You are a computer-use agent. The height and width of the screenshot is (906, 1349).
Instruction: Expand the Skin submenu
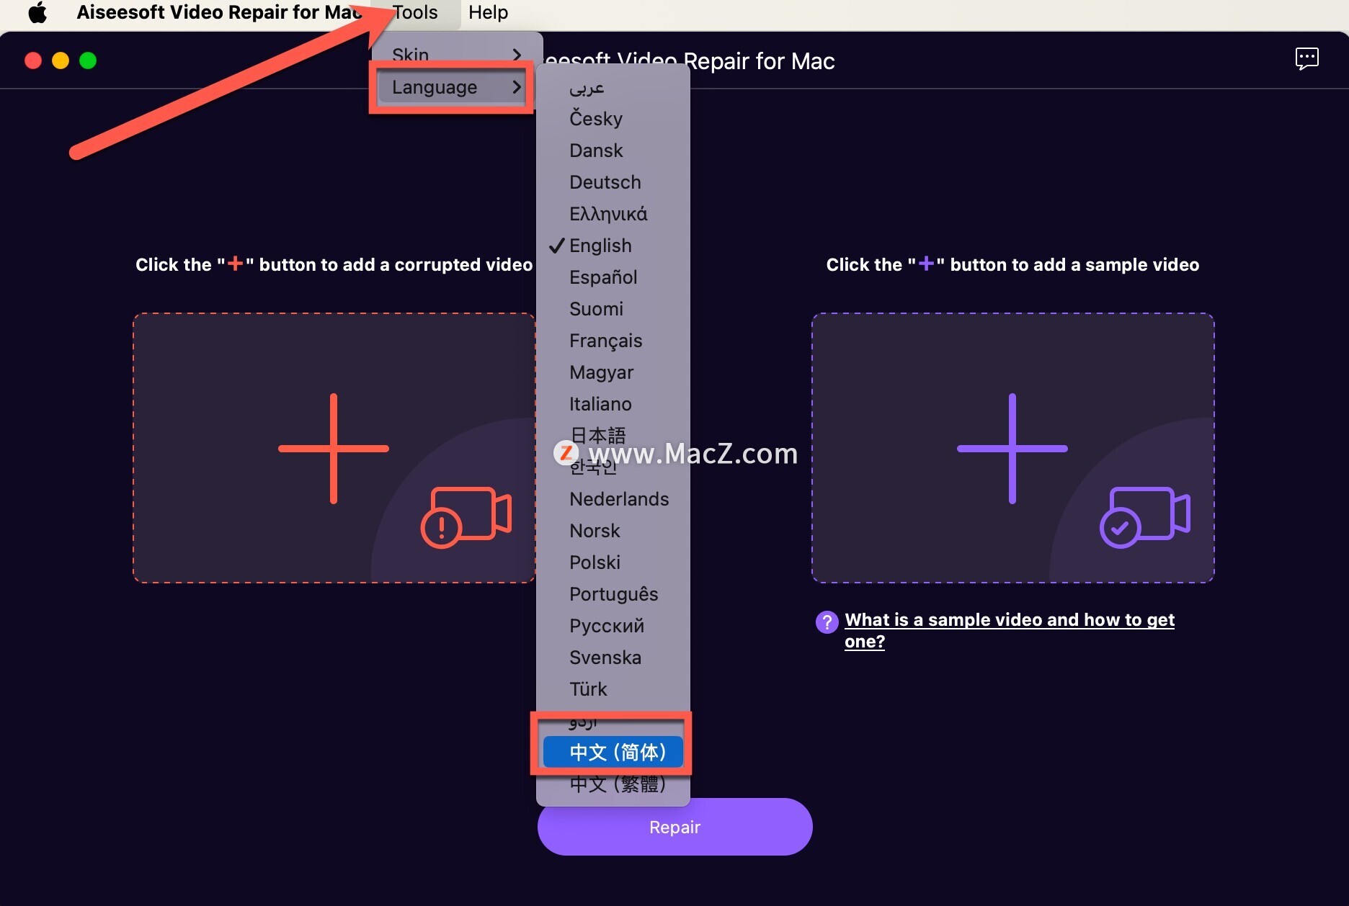456,55
